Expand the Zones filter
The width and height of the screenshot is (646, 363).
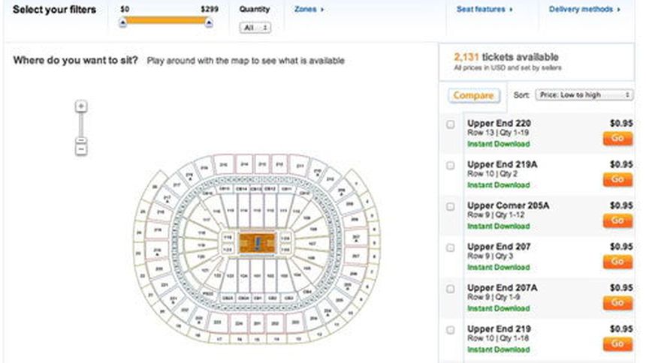309,10
